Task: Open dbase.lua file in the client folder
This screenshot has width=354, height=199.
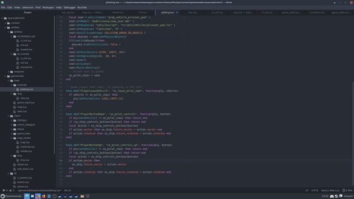Action: point(23,165)
